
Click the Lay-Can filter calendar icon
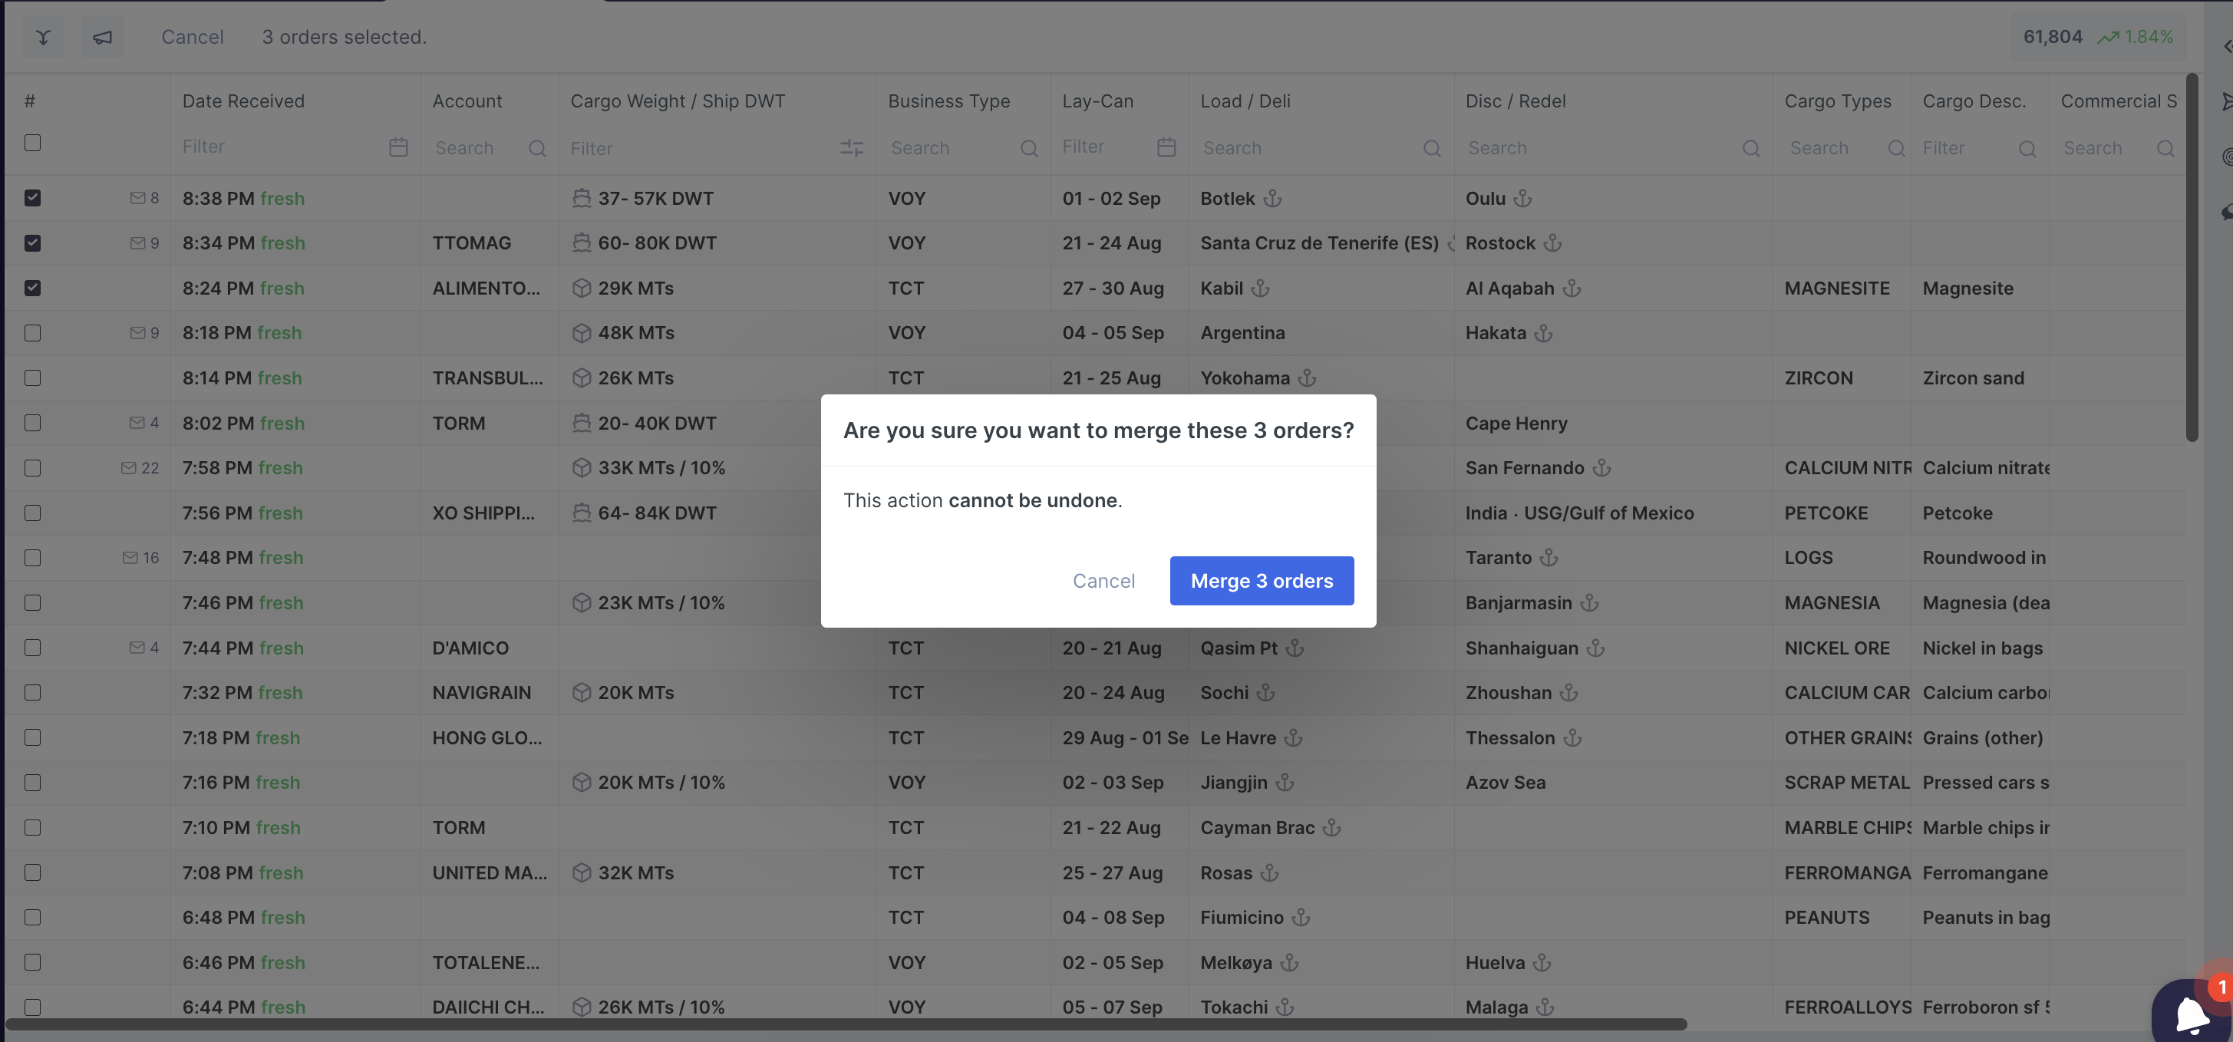click(x=1166, y=147)
